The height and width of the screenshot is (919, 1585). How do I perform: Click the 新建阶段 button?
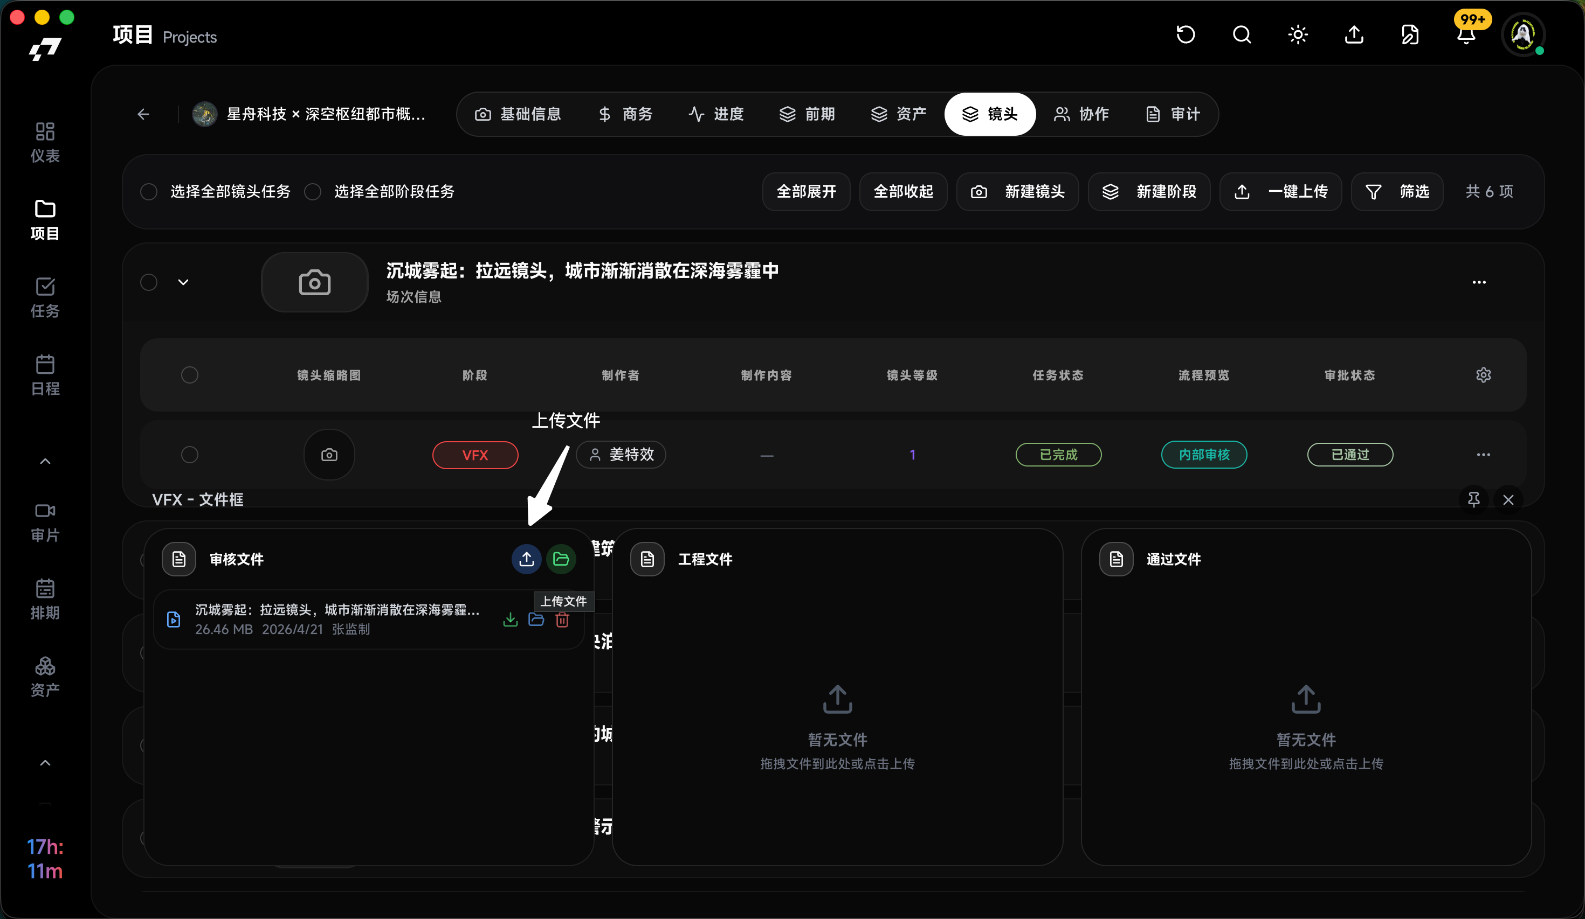[1149, 192]
